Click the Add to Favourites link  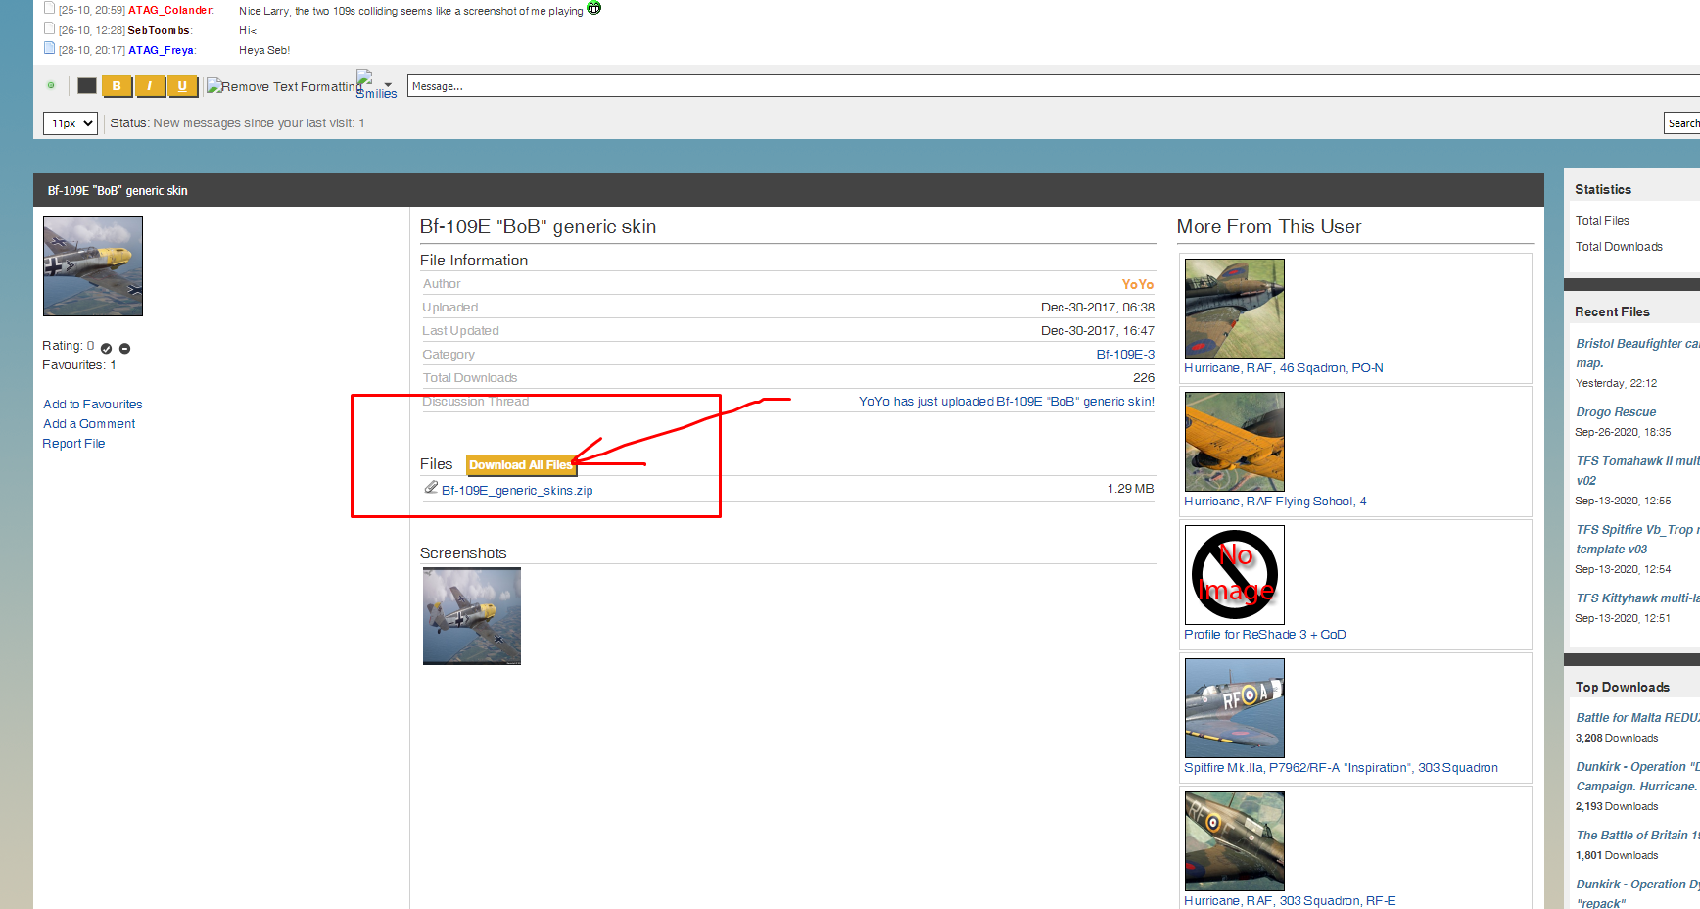tap(93, 405)
